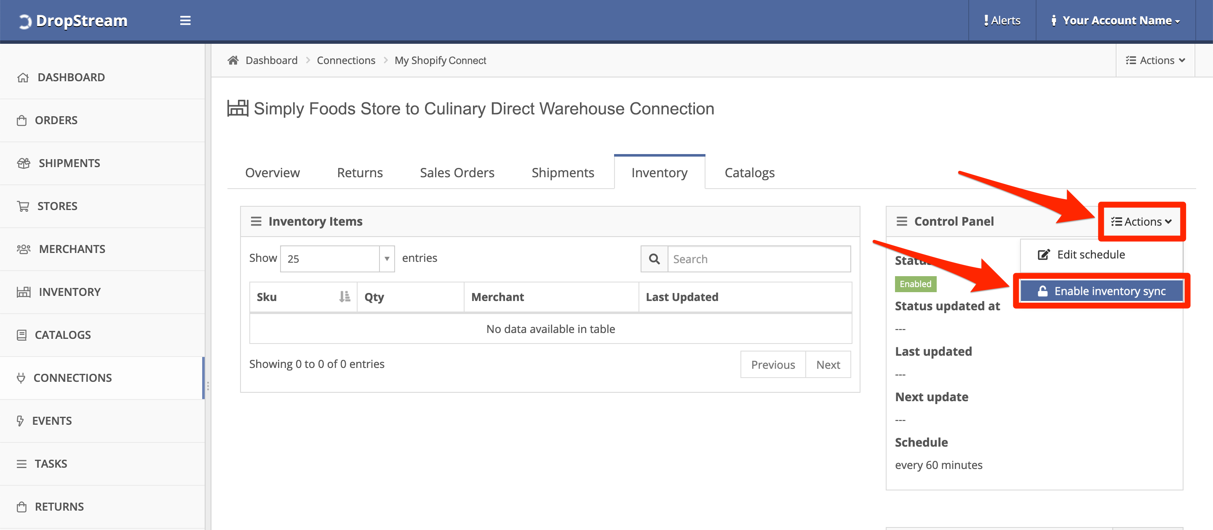Open Orders in the sidebar
This screenshot has width=1213, height=530.
coord(102,120)
